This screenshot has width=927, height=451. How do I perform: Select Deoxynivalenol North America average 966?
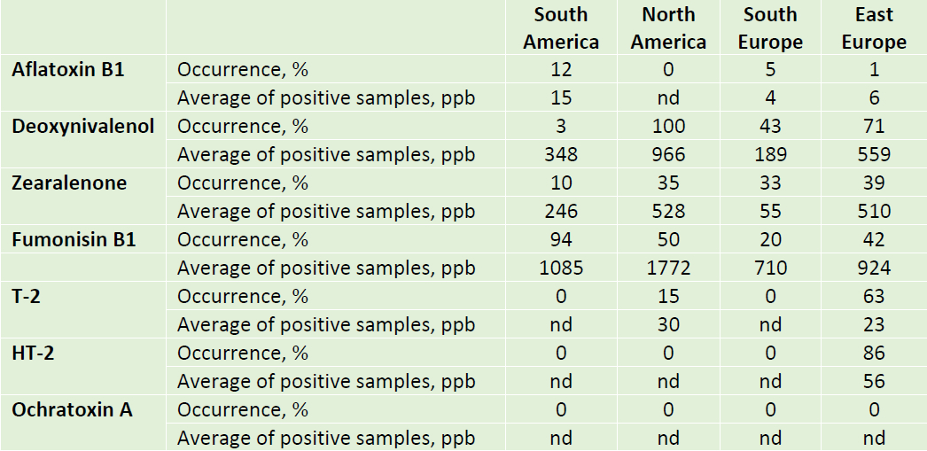click(x=667, y=154)
